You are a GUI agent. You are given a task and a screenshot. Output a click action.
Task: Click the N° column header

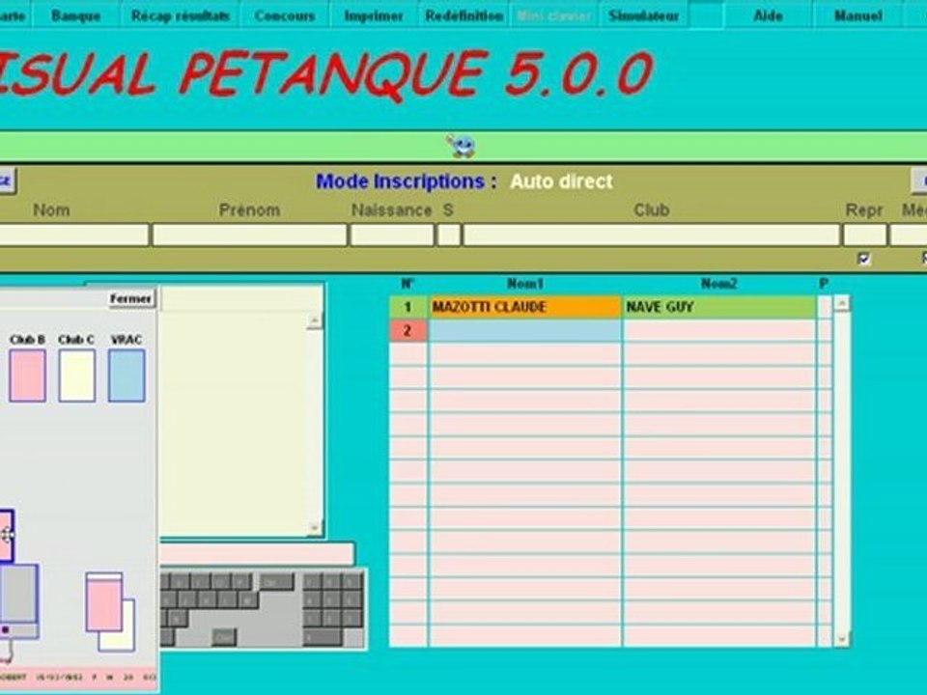(x=407, y=284)
